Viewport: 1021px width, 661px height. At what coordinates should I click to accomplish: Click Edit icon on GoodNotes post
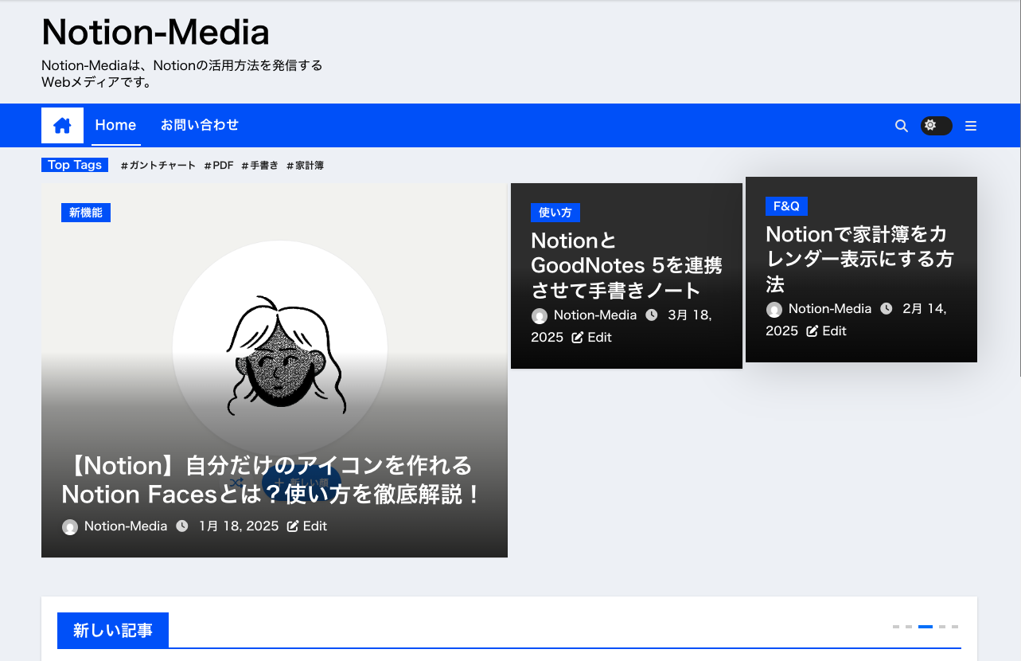579,338
